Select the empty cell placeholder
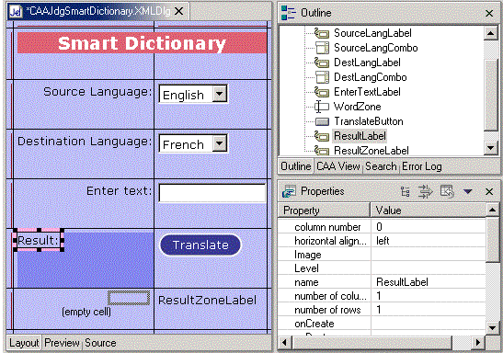The height and width of the screenshot is (353, 503). [129, 298]
